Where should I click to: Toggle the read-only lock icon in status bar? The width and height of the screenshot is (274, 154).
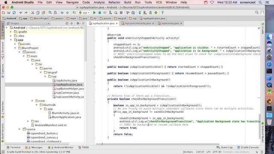pyautogui.click(x=257, y=152)
